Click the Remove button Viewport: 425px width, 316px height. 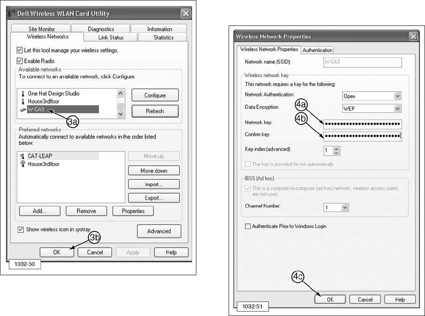(86, 211)
